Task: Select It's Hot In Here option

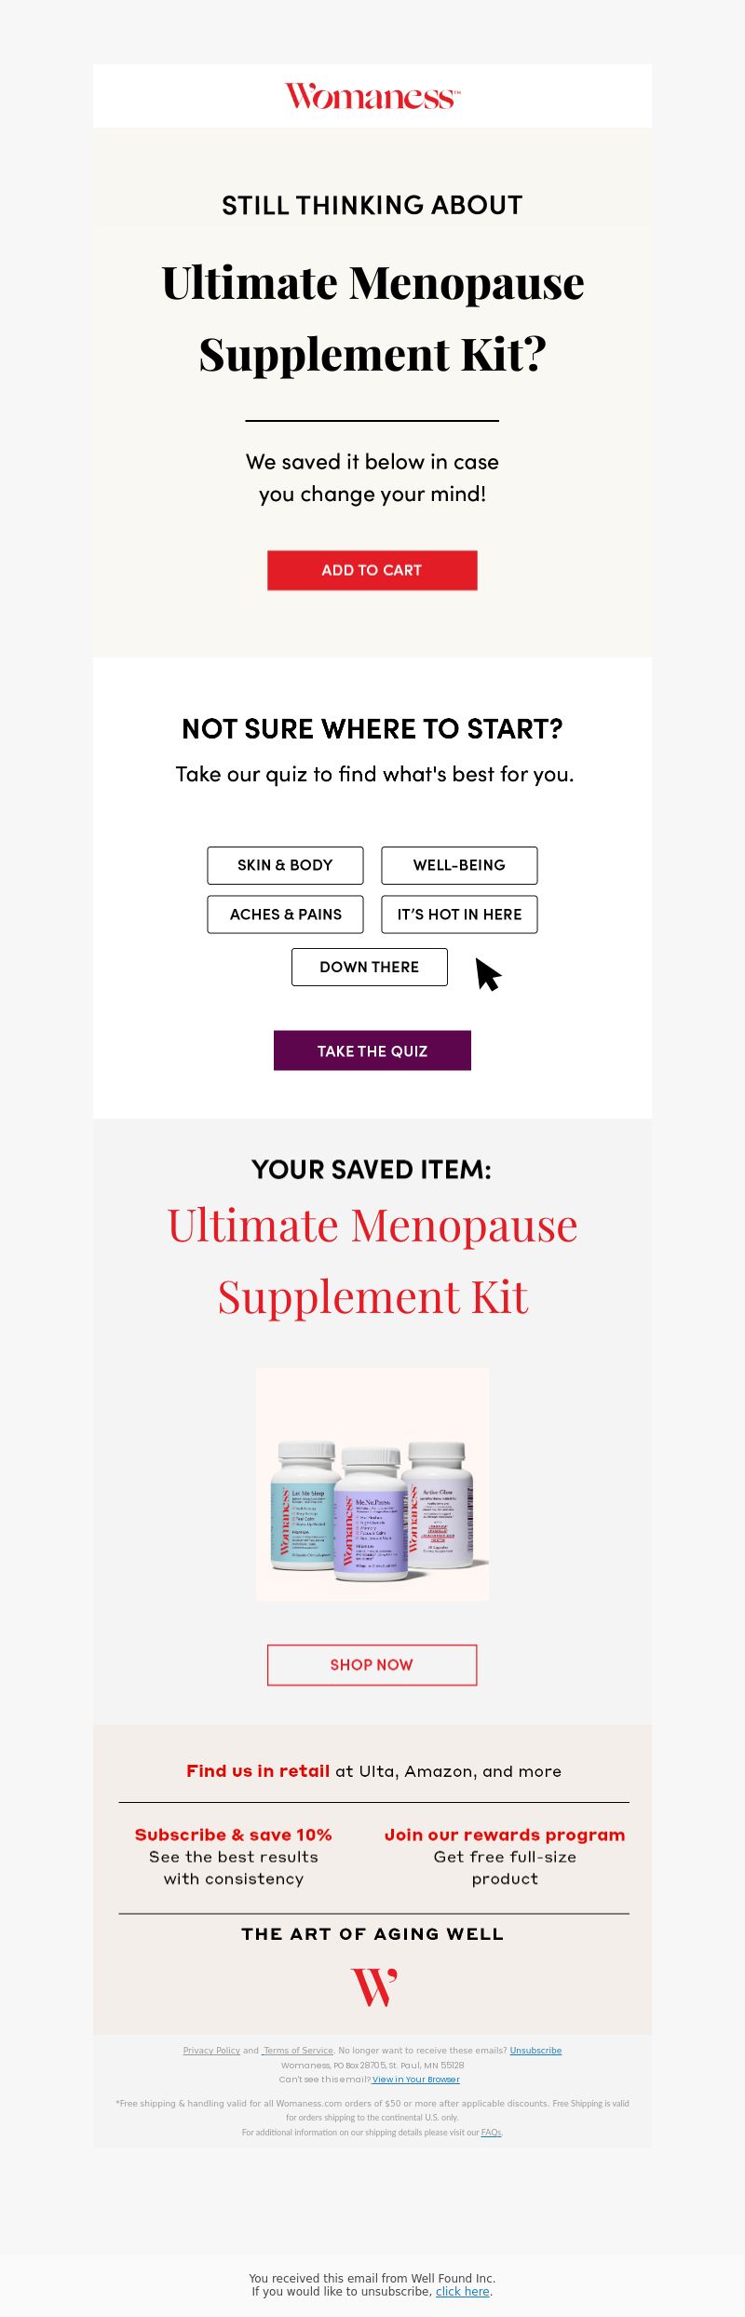Action: [459, 915]
